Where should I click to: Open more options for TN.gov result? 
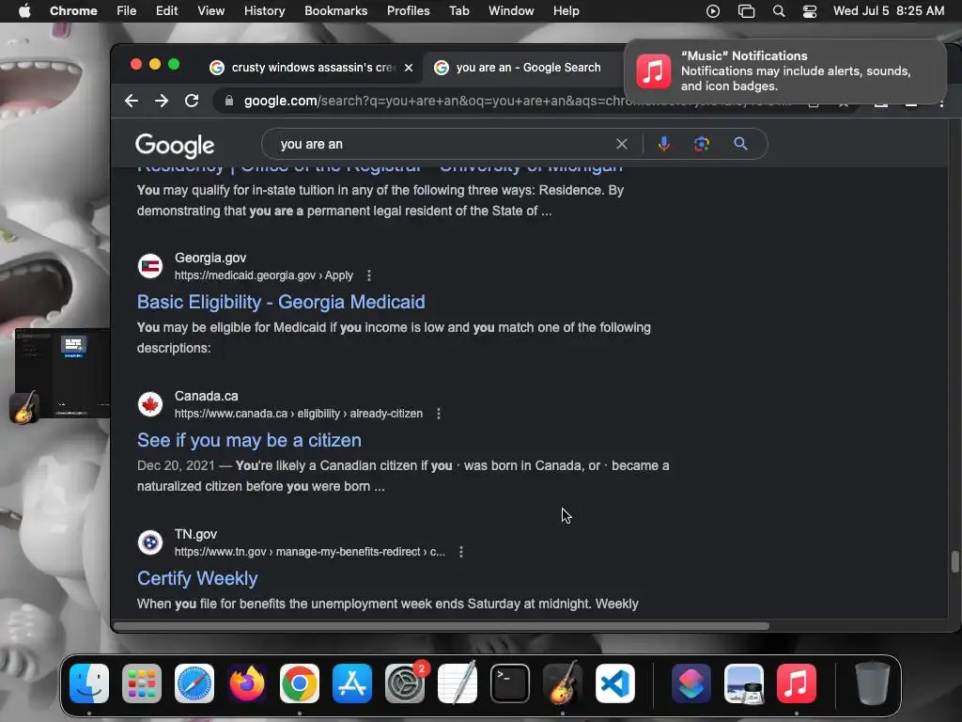(x=460, y=552)
